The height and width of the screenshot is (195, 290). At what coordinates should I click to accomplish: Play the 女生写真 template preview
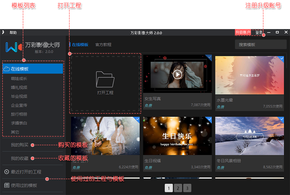pyautogui.click(x=177, y=74)
